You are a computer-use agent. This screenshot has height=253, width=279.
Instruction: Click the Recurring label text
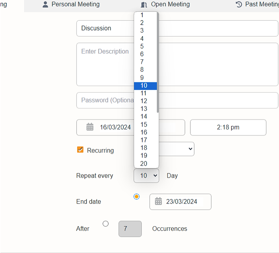(100, 151)
